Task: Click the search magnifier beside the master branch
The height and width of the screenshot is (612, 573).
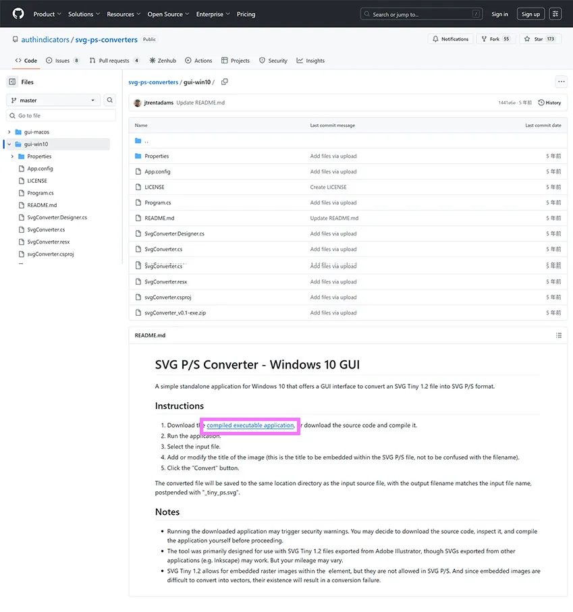Action: click(x=110, y=101)
